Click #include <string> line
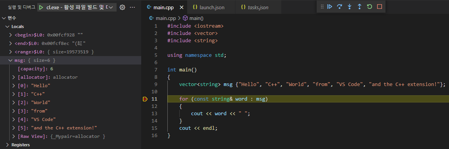The height and width of the screenshot is (149, 449). pyautogui.click(x=192, y=41)
